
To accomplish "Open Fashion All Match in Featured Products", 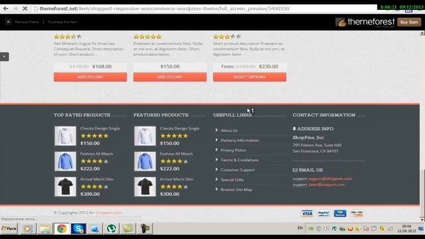I will click(x=176, y=153).
